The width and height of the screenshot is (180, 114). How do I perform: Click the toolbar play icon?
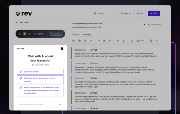point(79,41)
